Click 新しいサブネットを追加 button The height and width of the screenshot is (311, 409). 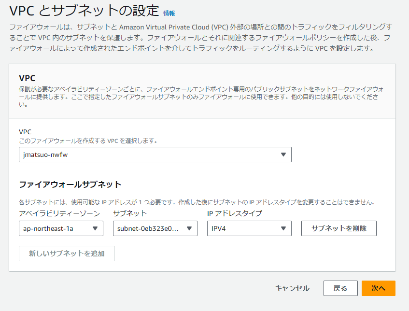click(67, 254)
